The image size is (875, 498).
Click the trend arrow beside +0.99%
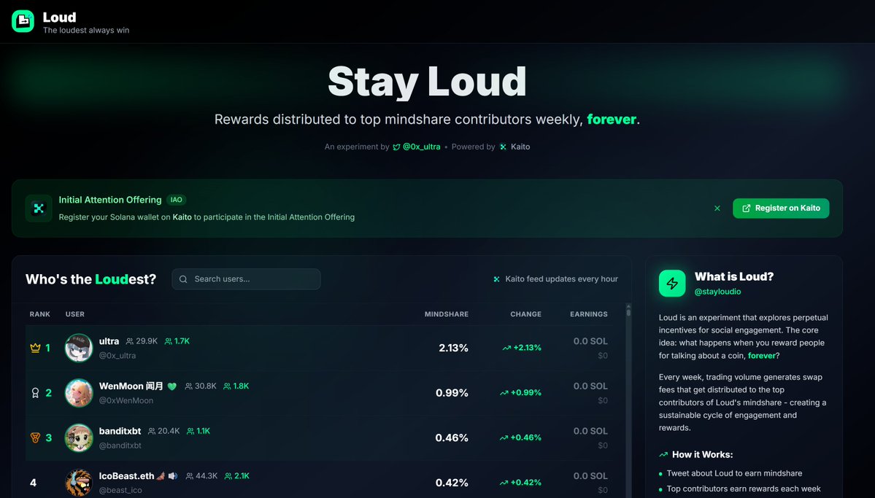[x=504, y=392]
